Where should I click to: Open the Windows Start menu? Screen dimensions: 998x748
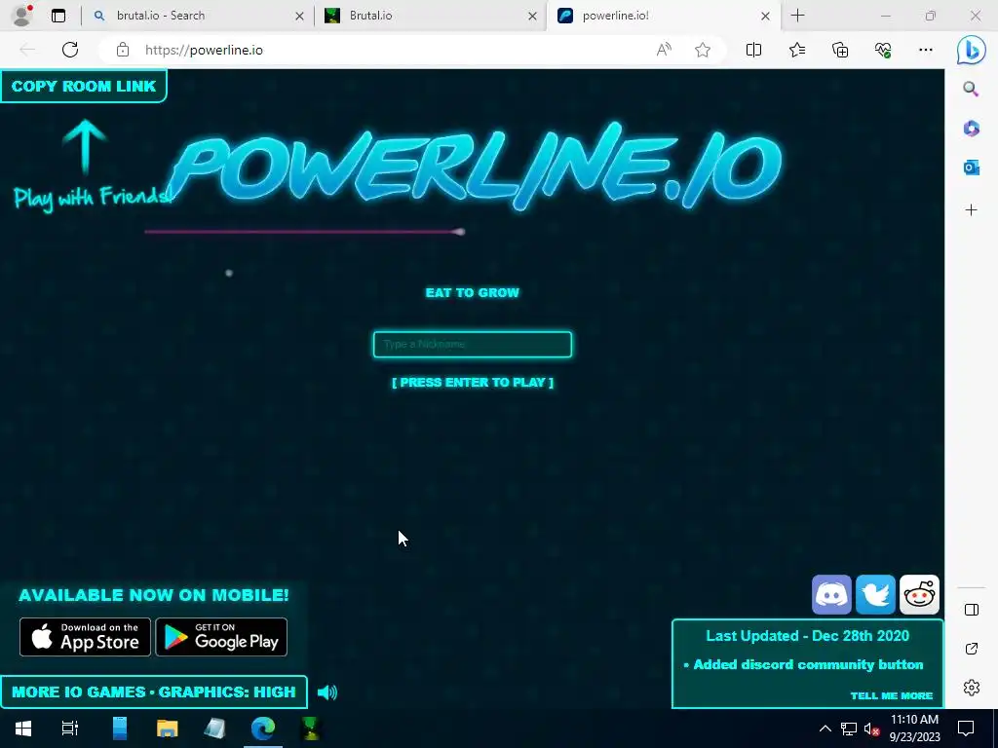[23, 729]
